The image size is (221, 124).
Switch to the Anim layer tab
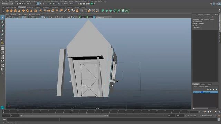(209, 84)
